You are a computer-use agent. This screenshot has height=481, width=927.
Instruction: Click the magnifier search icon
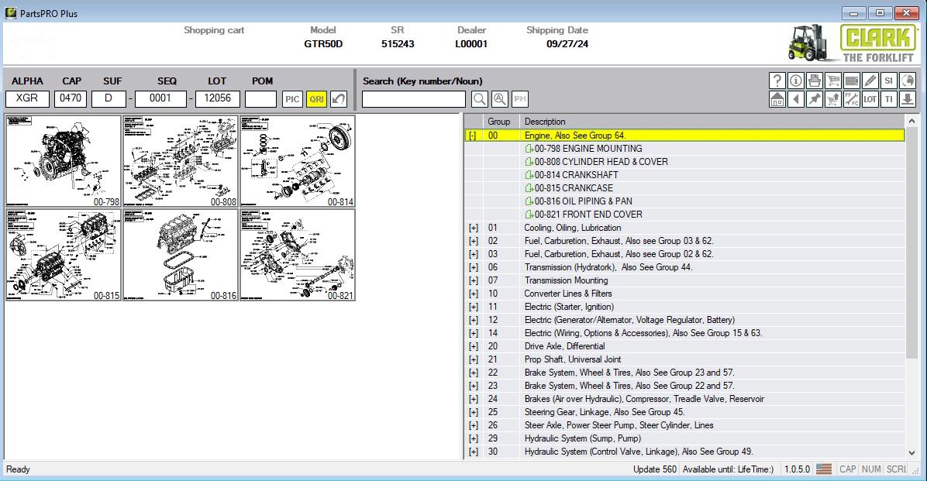tap(480, 99)
